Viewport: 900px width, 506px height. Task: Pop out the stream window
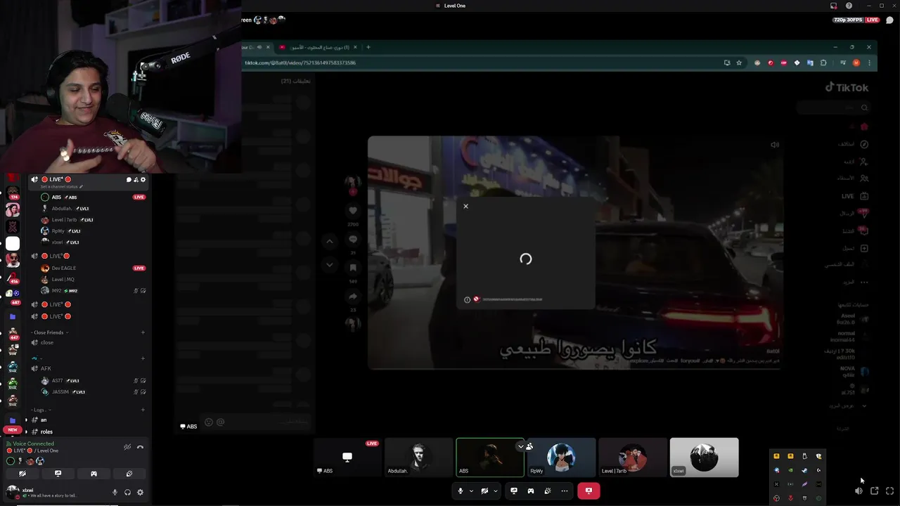tap(874, 491)
